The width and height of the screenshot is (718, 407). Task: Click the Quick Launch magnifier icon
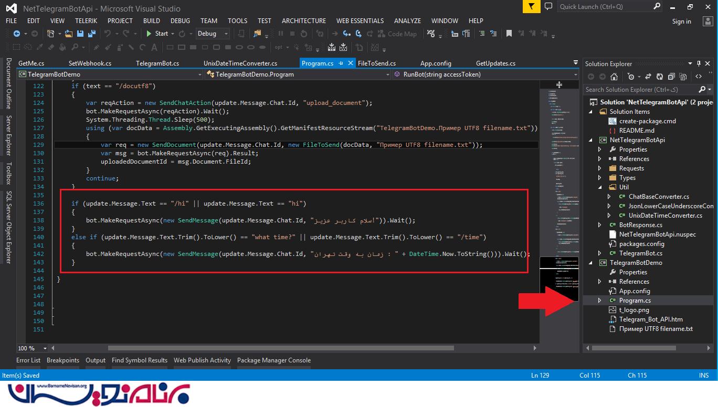coord(657,6)
